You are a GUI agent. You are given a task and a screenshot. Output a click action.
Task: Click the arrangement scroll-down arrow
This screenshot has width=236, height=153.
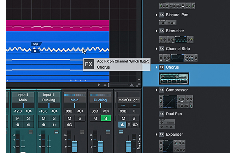click(139, 80)
